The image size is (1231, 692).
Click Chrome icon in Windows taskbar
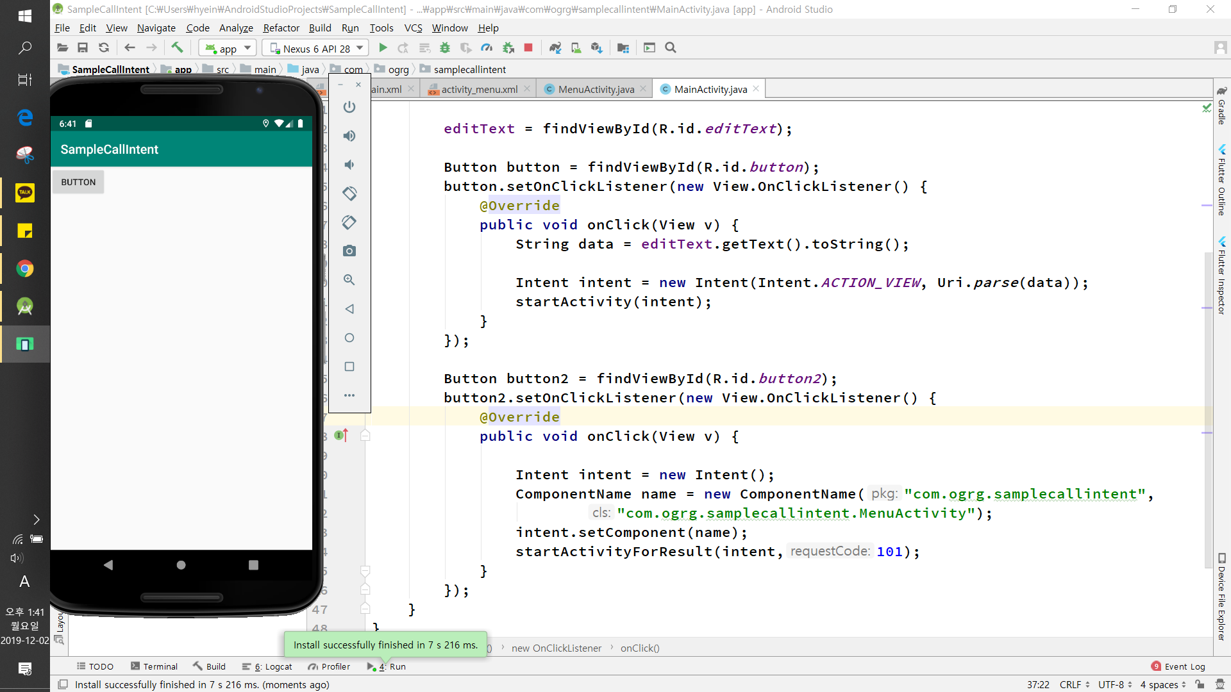(x=25, y=268)
